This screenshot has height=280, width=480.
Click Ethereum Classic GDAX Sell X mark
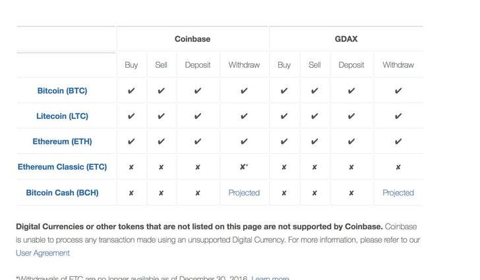(x=315, y=167)
